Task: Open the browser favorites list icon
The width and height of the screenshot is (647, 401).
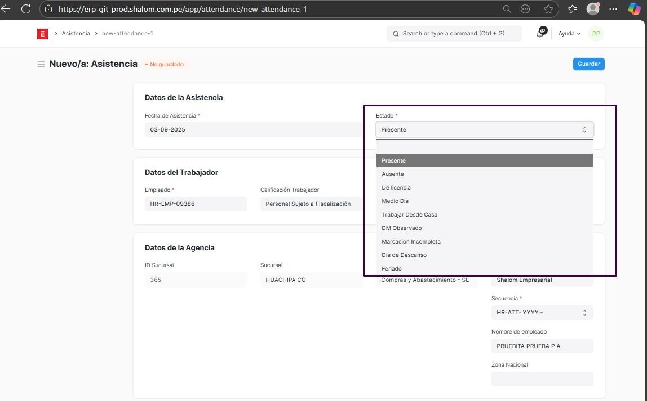Action: point(573,9)
